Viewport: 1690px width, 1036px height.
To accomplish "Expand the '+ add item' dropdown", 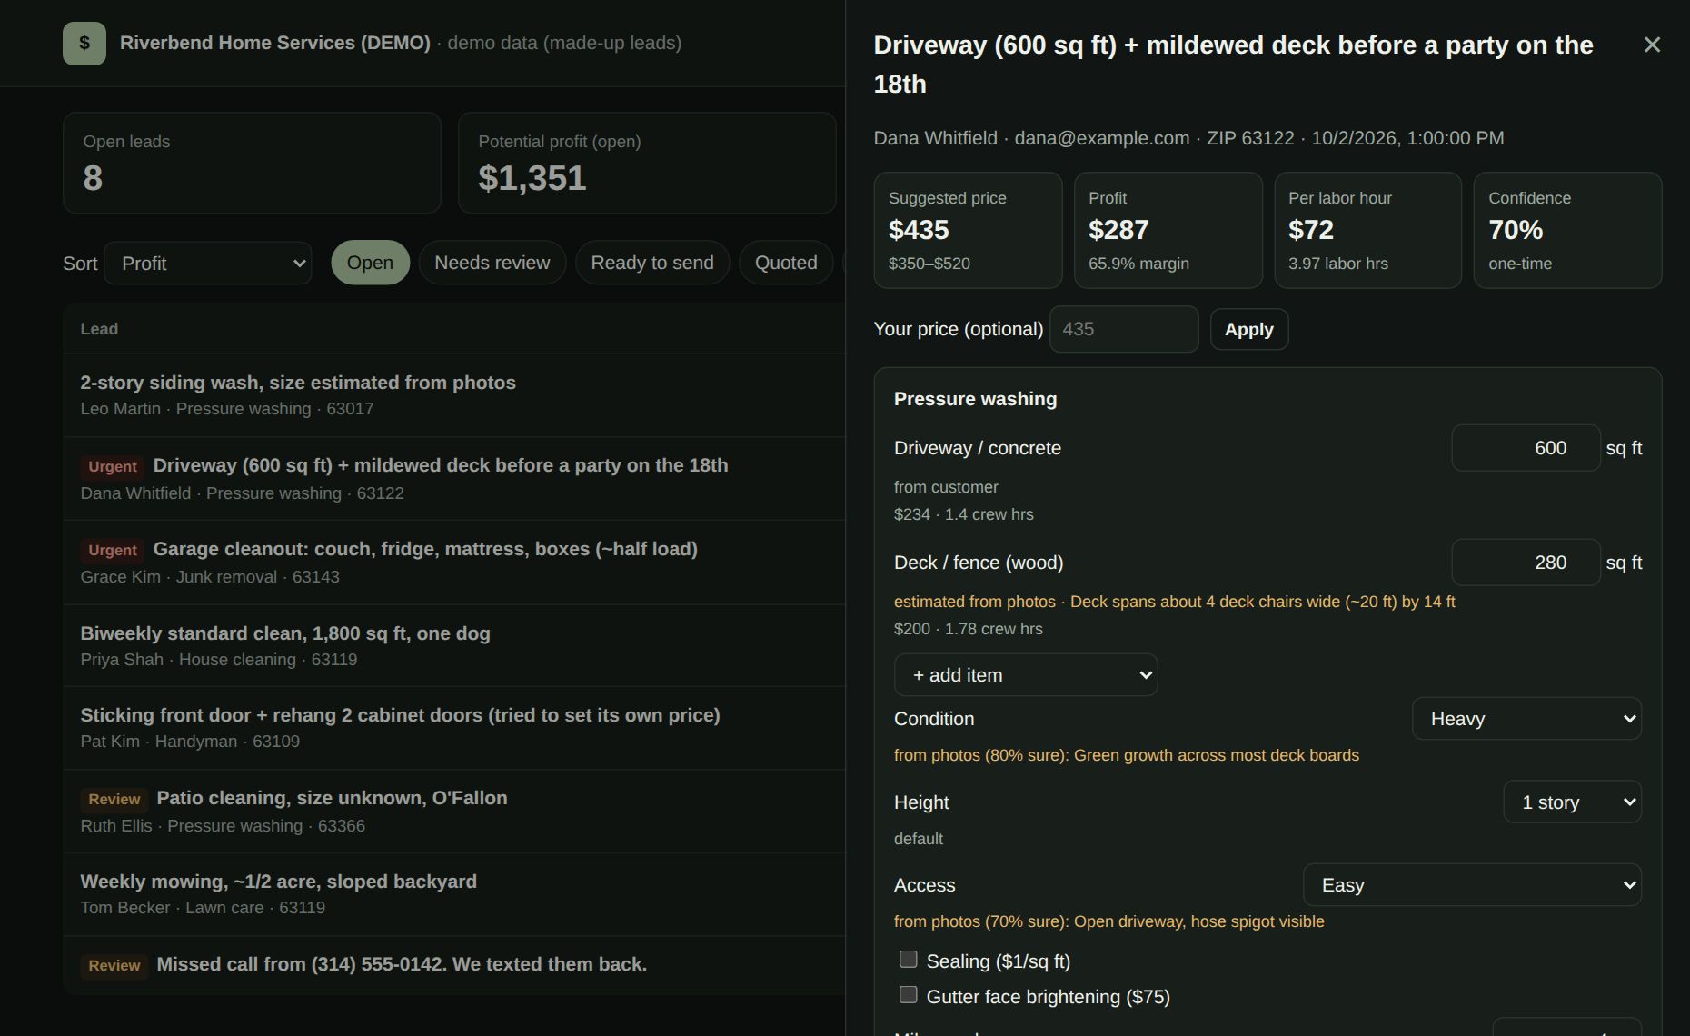I will [1026, 675].
